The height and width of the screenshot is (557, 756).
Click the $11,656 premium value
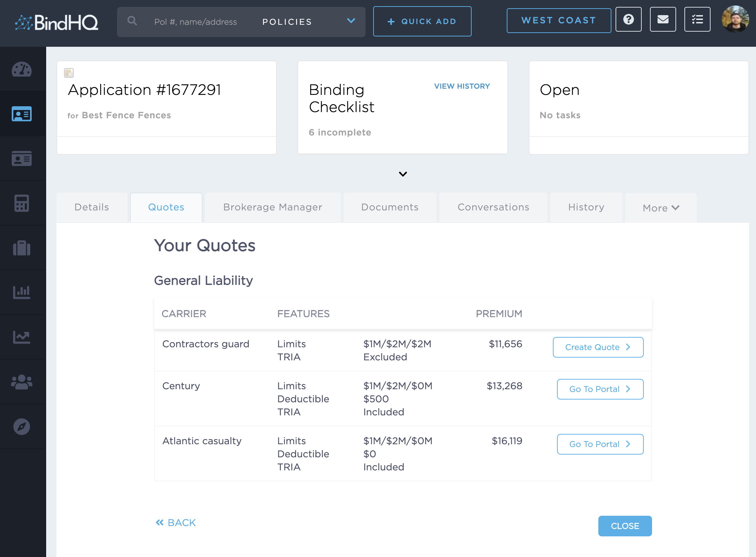(x=506, y=344)
